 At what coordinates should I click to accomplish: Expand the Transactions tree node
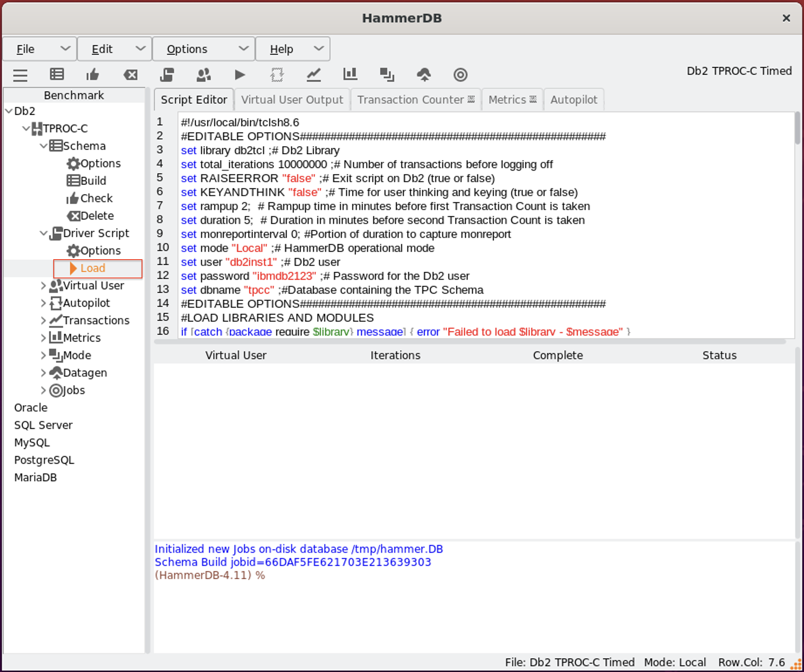[x=43, y=320]
